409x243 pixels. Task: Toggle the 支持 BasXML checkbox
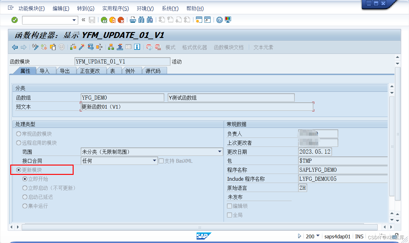tap(161, 161)
